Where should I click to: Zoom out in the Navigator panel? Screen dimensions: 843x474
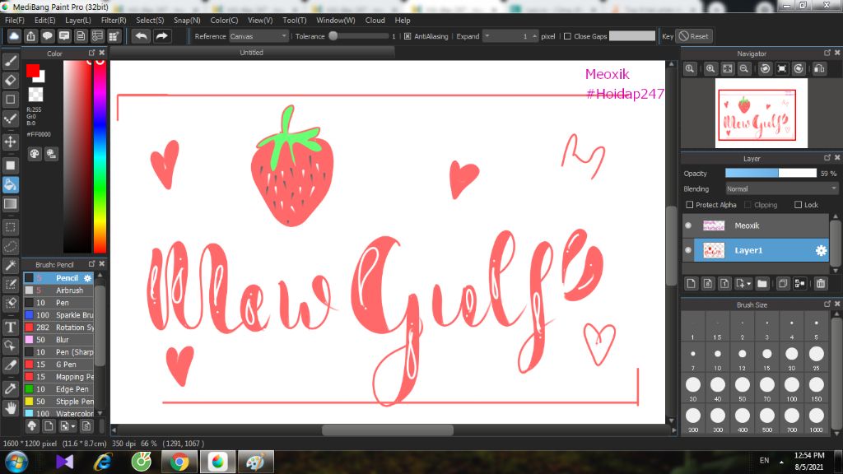pyautogui.click(x=743, y=69)
